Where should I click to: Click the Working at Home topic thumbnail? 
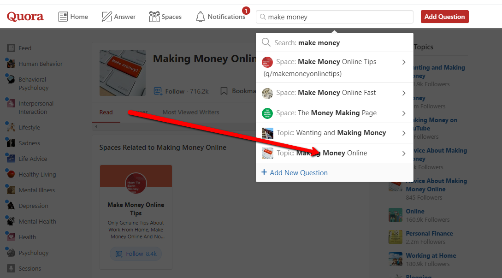pos(396,259)
